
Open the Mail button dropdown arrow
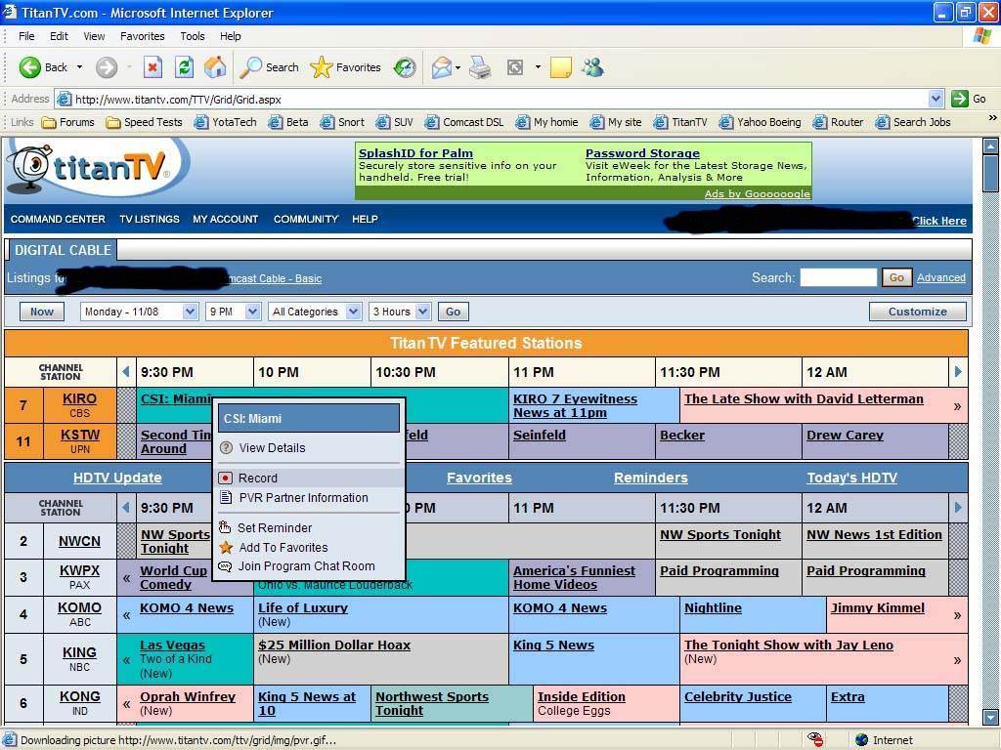coord(457,67)
